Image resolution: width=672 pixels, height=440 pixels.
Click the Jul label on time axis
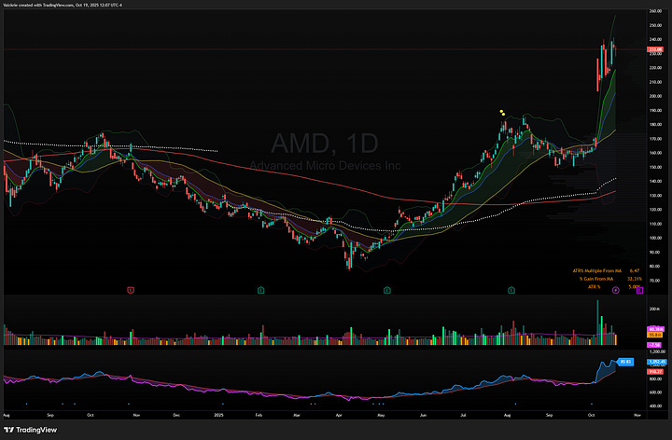point(463,415)
